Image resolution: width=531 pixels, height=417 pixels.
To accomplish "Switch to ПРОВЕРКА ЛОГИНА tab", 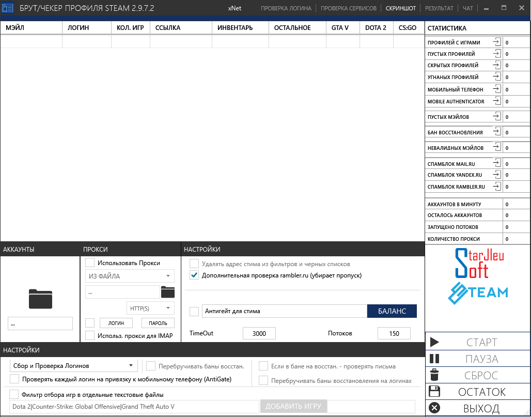I will pos(286,8).
